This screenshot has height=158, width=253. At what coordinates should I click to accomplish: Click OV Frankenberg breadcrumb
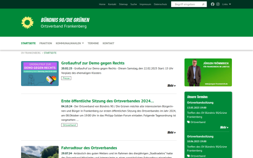click(x=31, y=53)
